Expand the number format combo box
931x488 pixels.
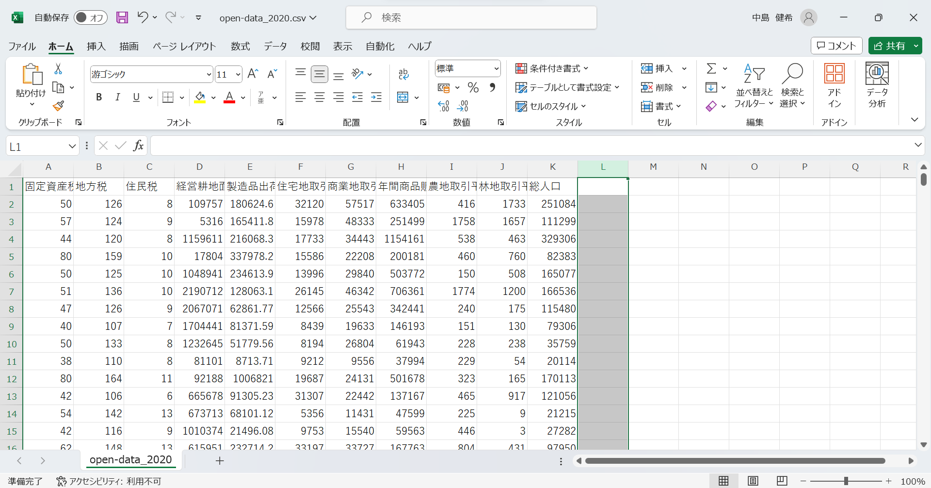click(497, 68)
